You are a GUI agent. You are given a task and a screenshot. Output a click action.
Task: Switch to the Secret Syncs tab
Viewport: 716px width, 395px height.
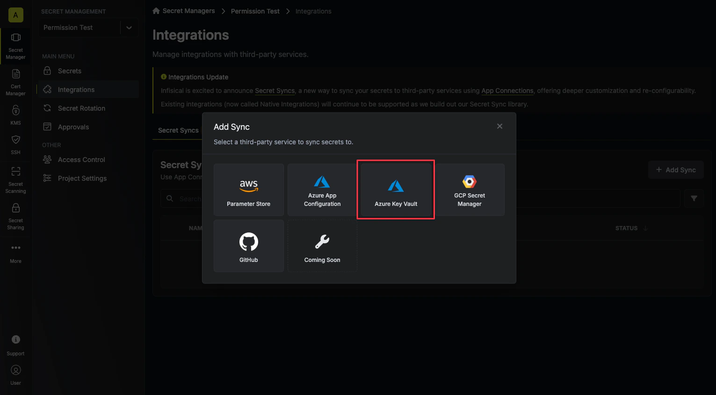pos(178,130)
